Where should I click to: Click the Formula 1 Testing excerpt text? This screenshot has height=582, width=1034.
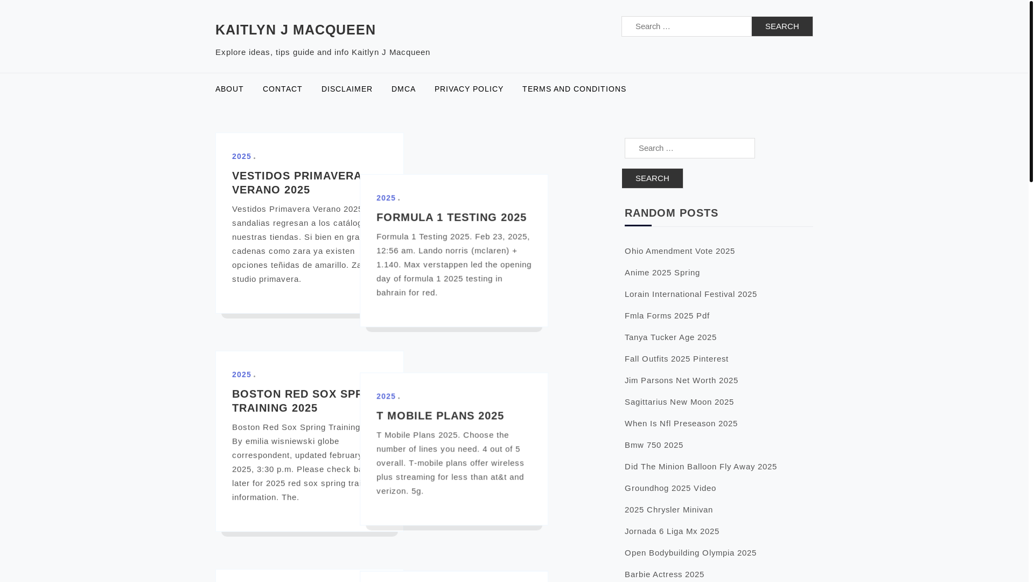454,265
